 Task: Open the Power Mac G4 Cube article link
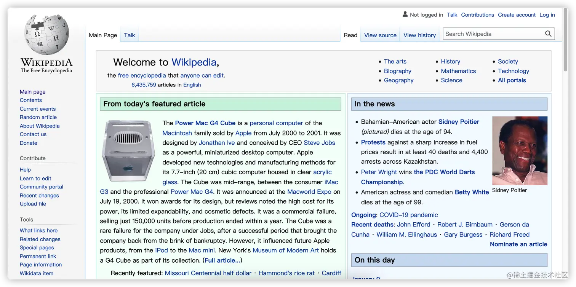(205, 123)
